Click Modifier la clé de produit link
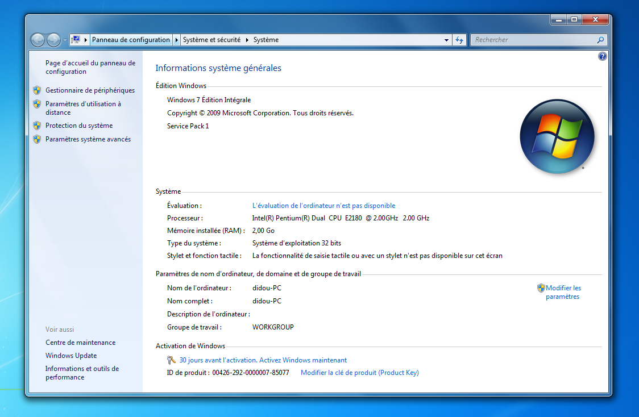This screenshot has height=417, width=639. click(359, 373)
